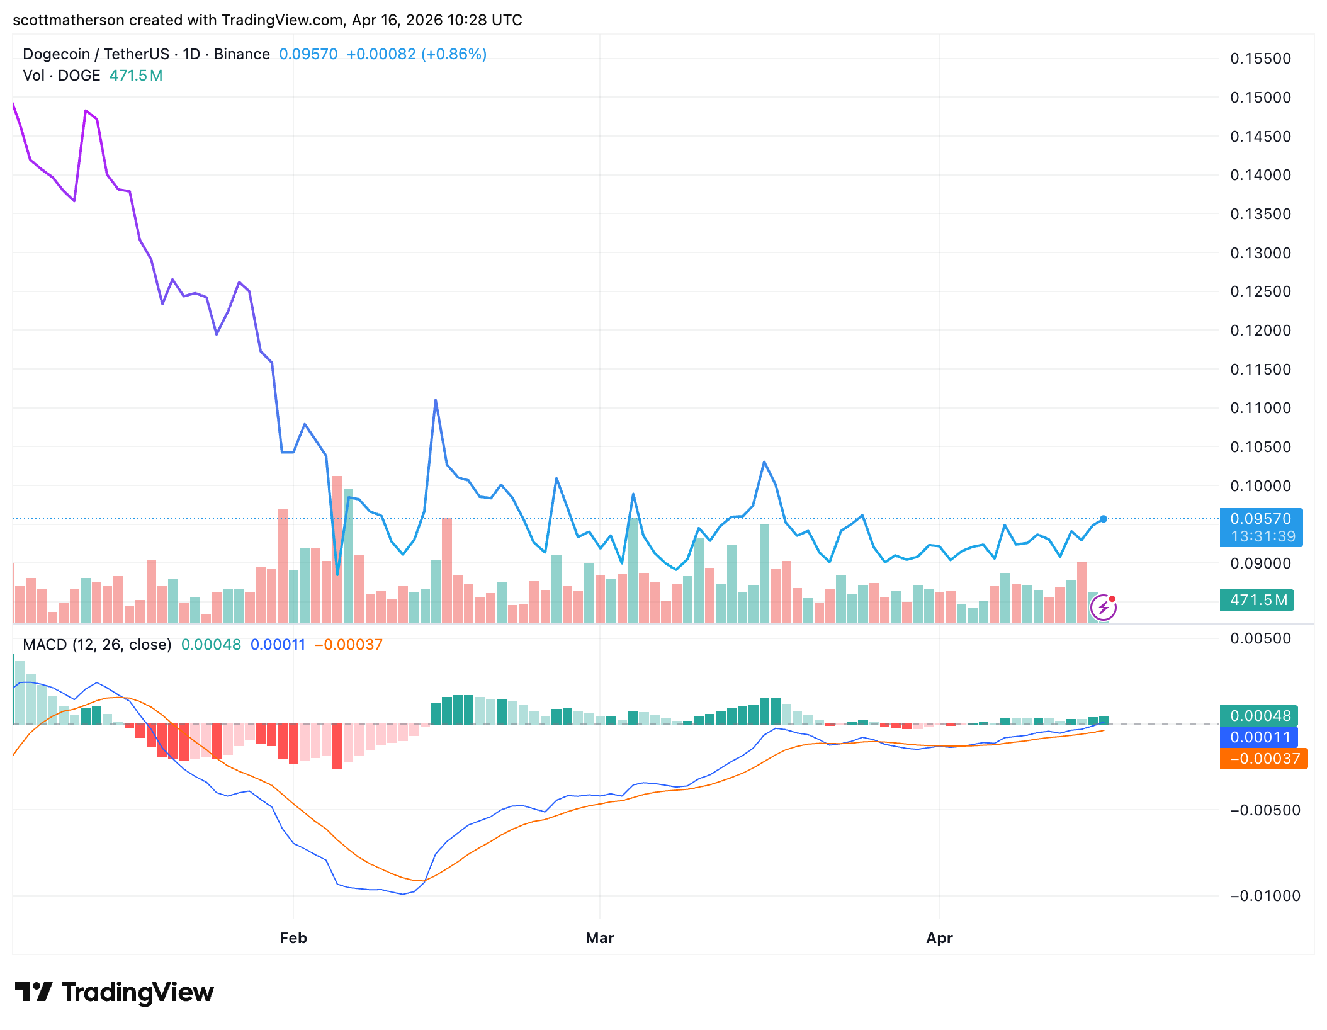Click the TradingView logo at bottom left
This screenshot has height=1030, width=1327.
[114, 992]
